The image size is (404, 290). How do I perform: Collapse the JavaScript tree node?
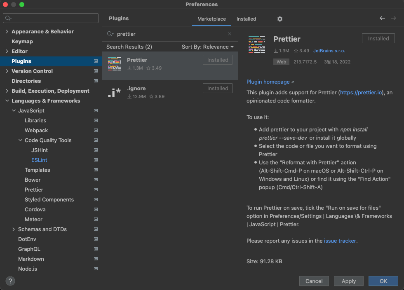tap(14, 110)
